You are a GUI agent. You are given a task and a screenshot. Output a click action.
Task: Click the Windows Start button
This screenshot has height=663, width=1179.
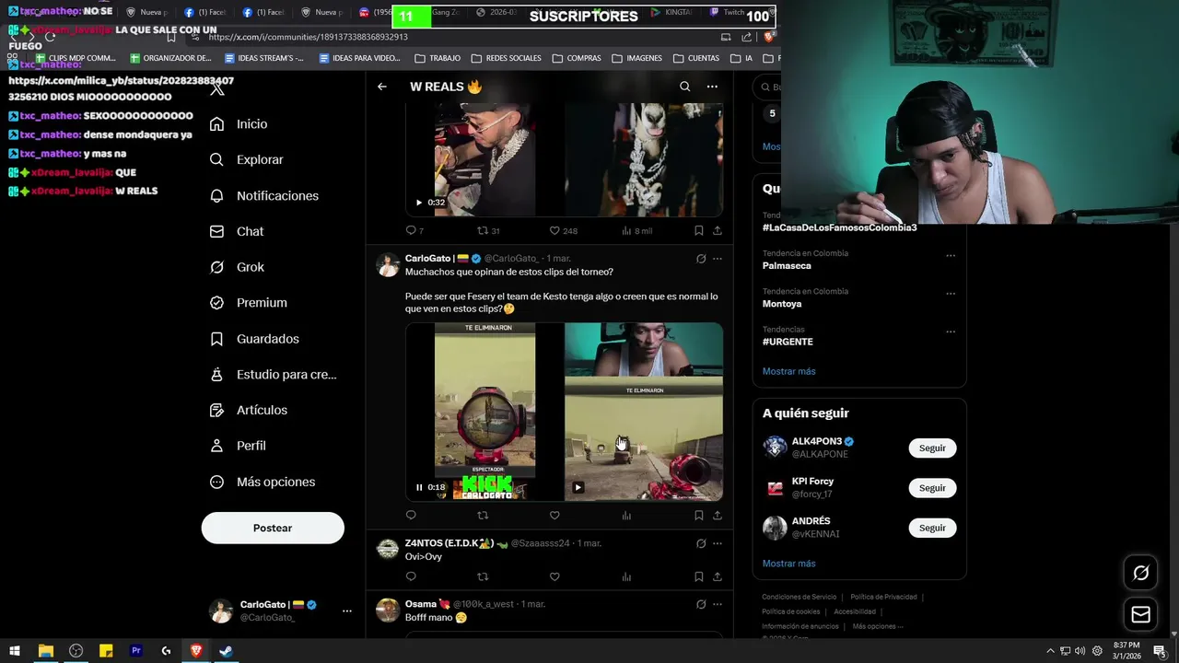point(15,651)
